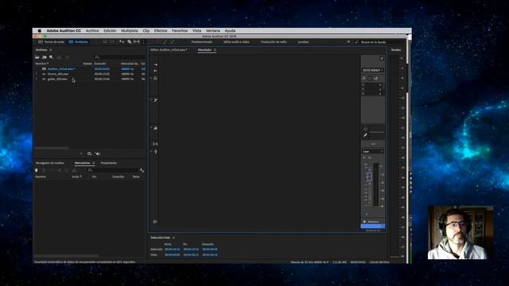
Task: Toggle Loop playback in the Archivos panel
Action: pyautogui.click(x=89, y=153)
